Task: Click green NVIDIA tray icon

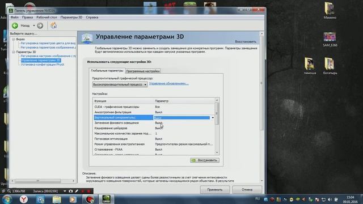Action: (298, 199)
